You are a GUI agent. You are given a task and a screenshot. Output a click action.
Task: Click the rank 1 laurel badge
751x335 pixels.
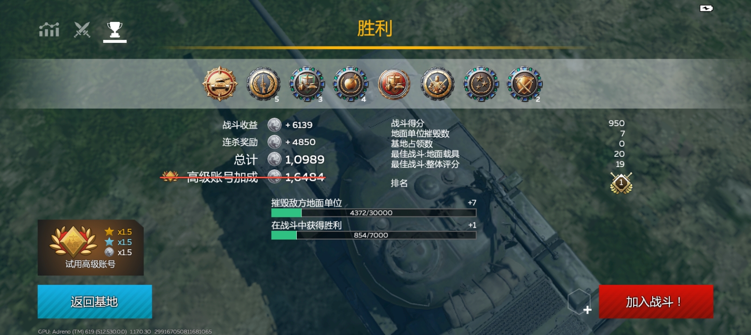[x=621, y=183]
